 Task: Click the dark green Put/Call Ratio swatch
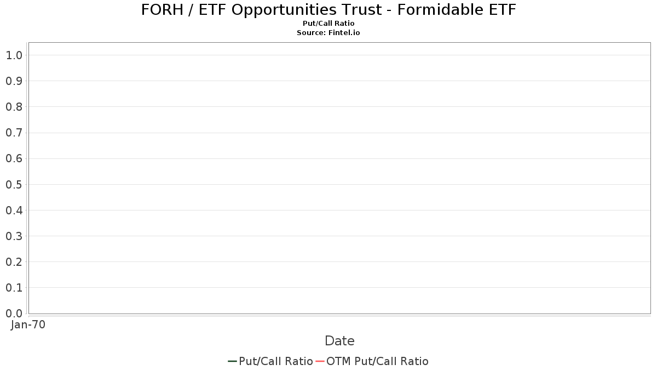click(x=232, y=361)
